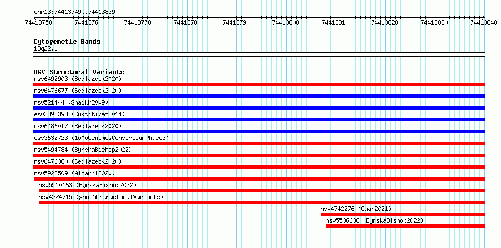Click the DGV Structural Variants track heading

(79, 72)
